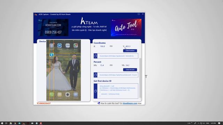Maximize the ADB Capture window
223x125 pixels.
tap(139, 14)
